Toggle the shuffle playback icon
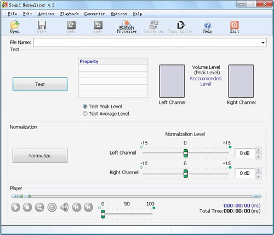The height and width of the screenshot is (235, 274). pyautogui.click(x=39, y=207)
